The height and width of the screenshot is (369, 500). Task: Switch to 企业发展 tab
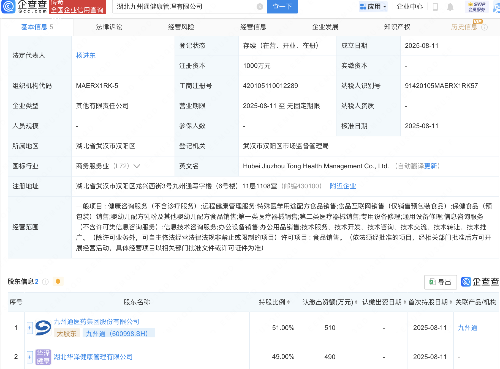click(325, 27)
